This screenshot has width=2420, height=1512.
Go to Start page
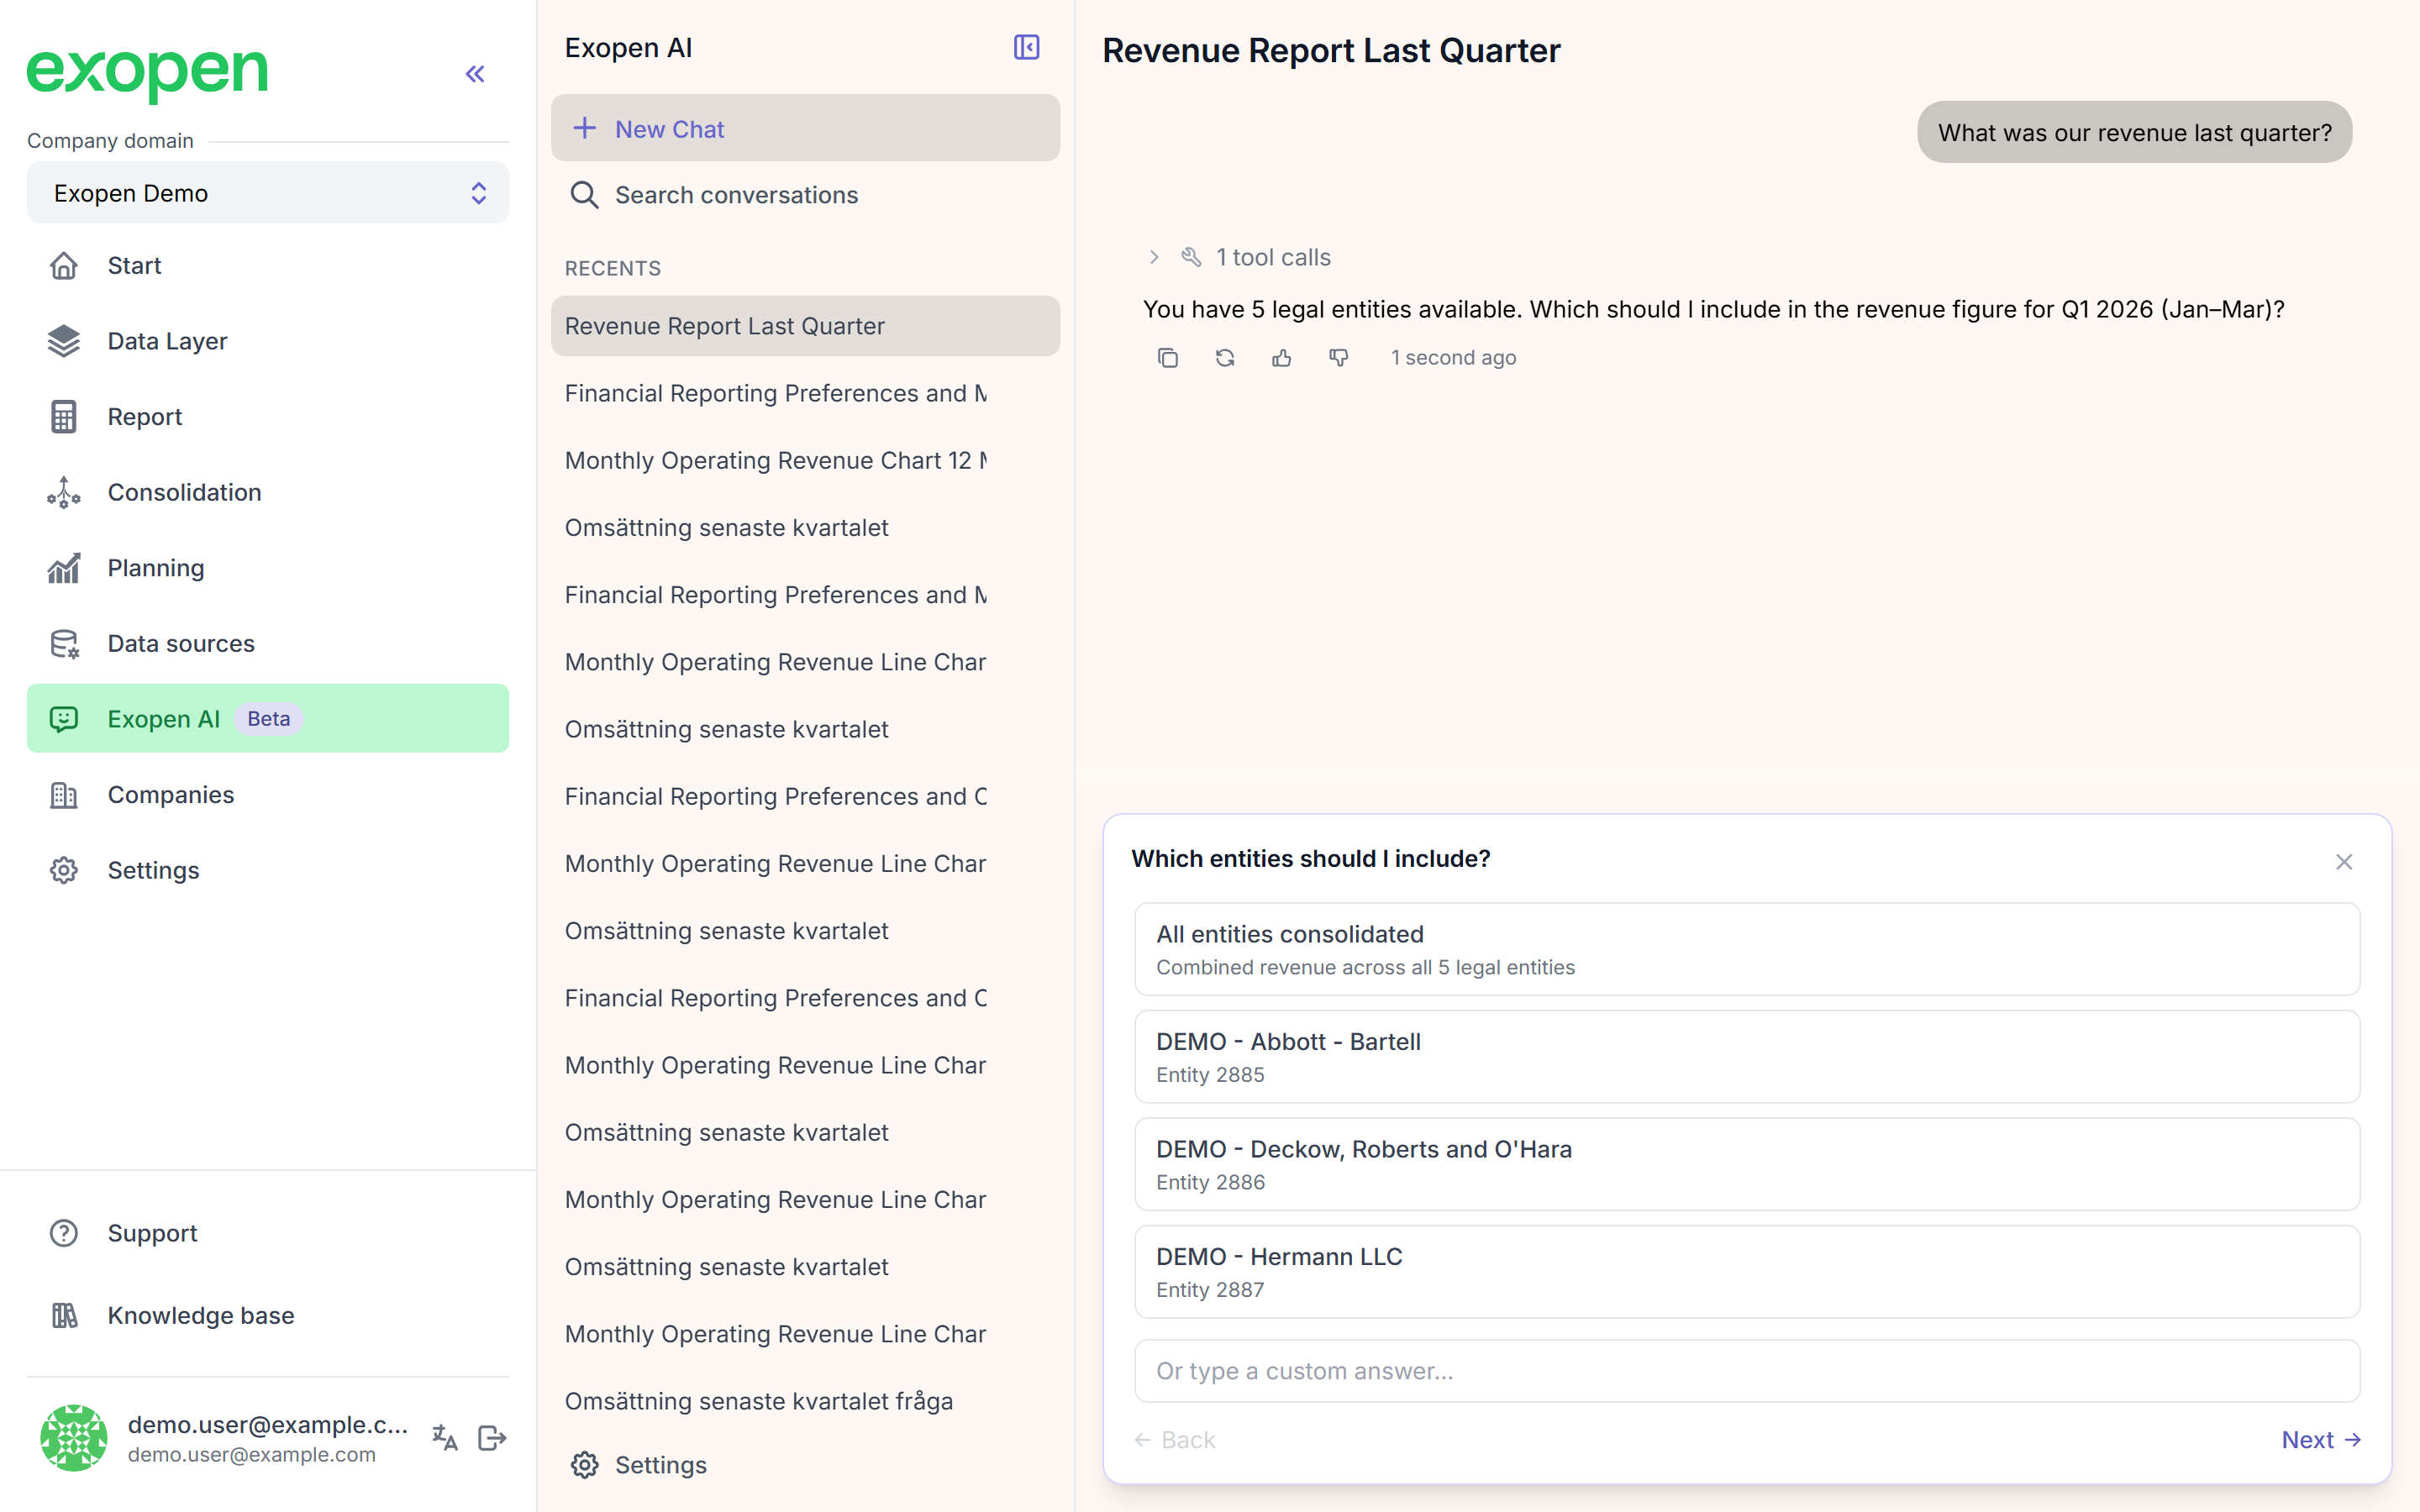[268, 266]
